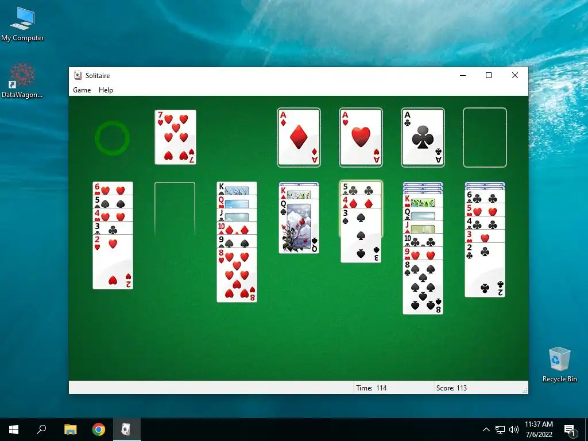Click the Score: 113 status entry
588x441 pixels.
click(x=451, y=388)
